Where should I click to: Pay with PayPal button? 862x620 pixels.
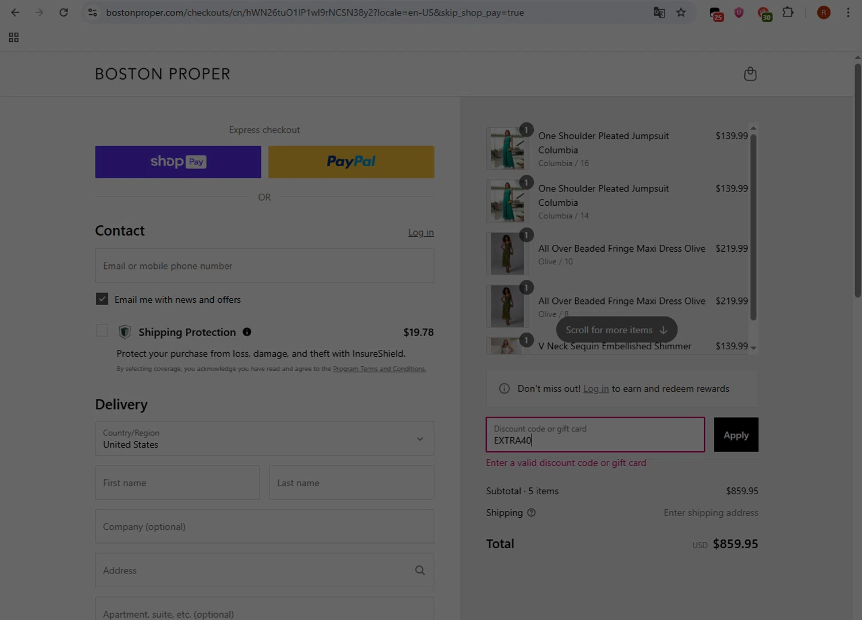(x=351, y=161)
